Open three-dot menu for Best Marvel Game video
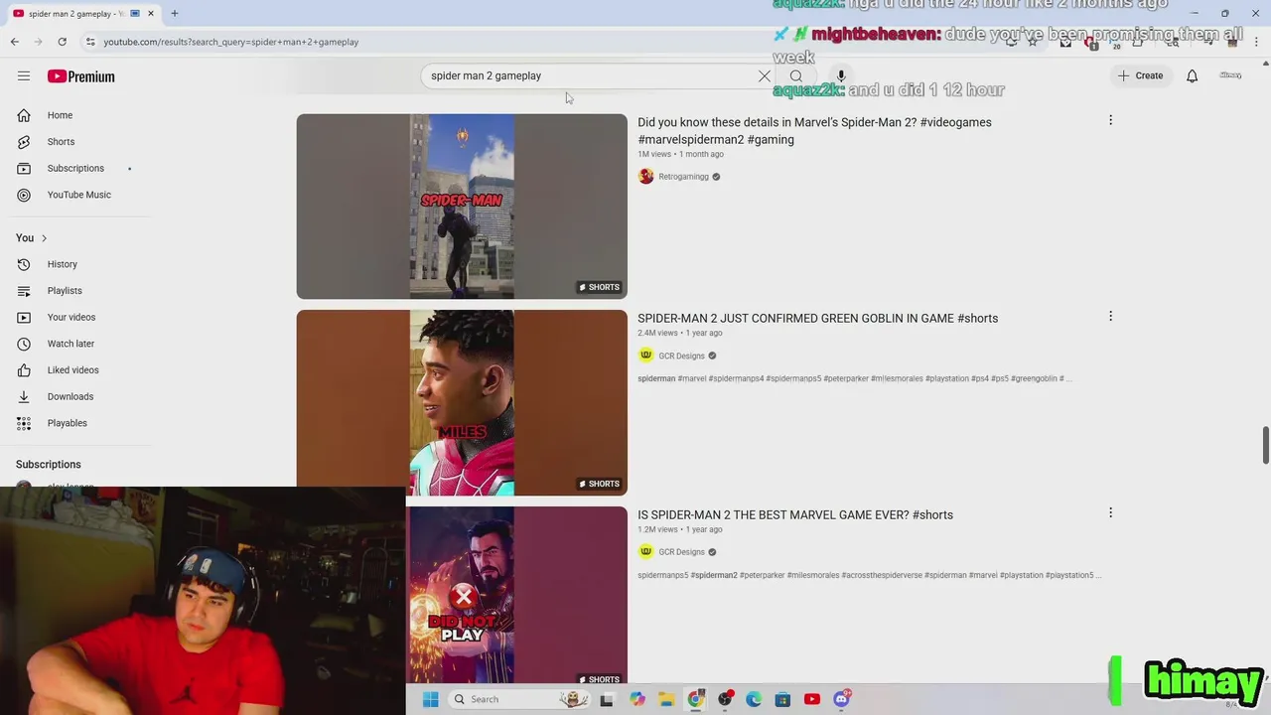Image resolution: width=1271 pixels, height=715 pixels. pyautogui.click(x=1110, y=512)
